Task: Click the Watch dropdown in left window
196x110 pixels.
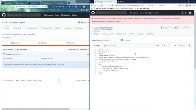Action: coord(82,22)
